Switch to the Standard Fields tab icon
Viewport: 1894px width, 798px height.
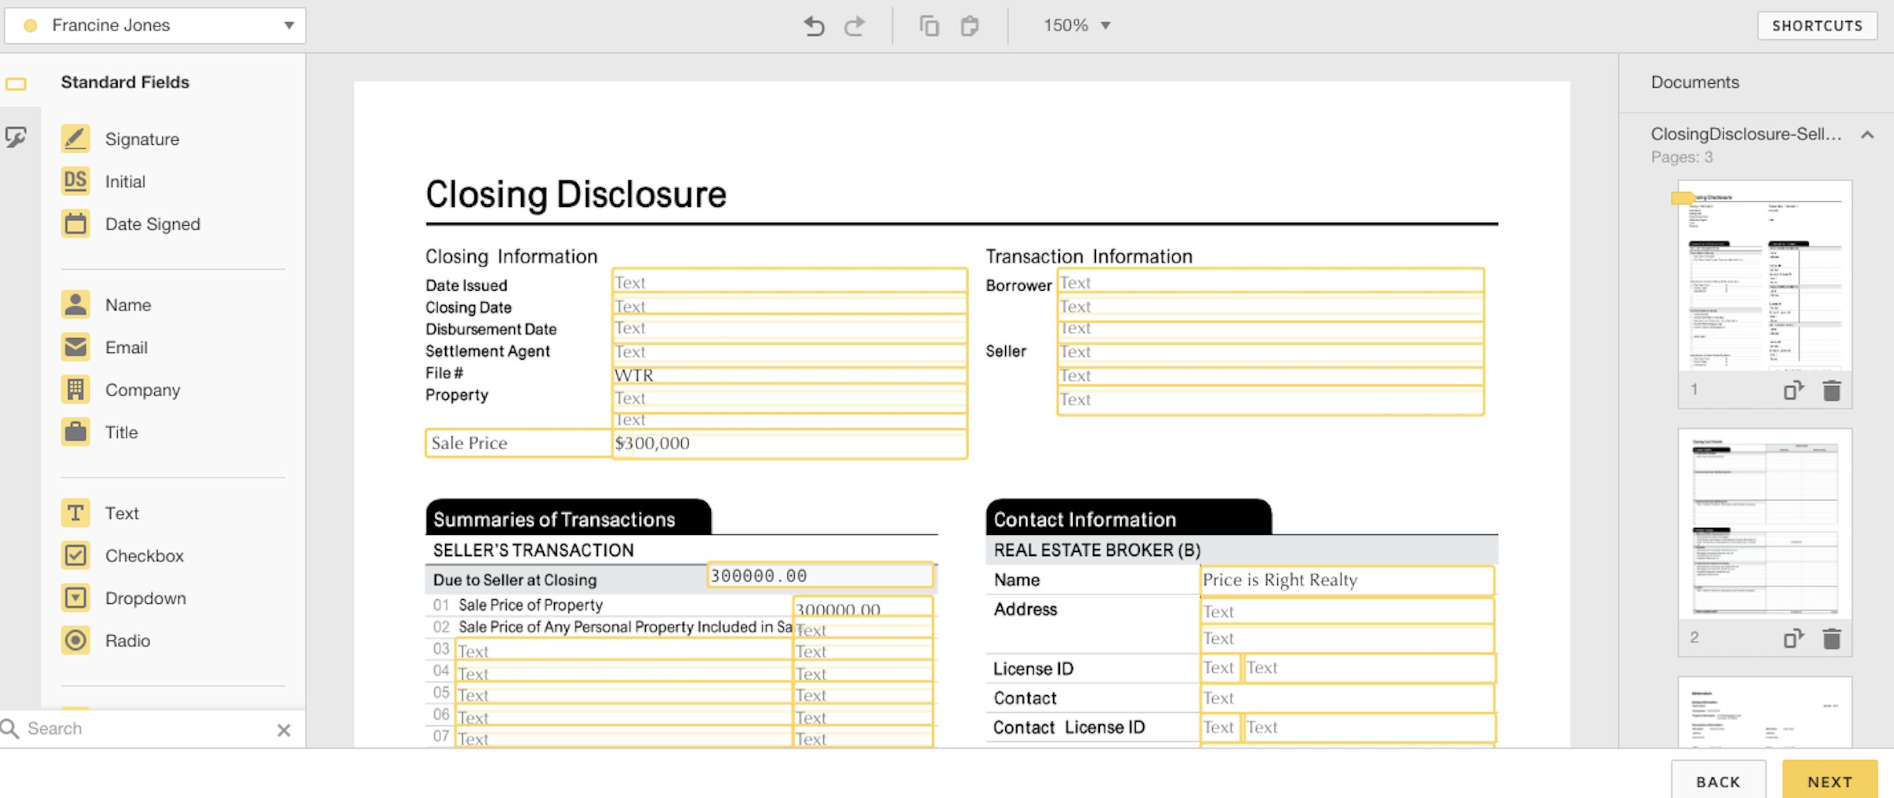click(x=16, y=84)
